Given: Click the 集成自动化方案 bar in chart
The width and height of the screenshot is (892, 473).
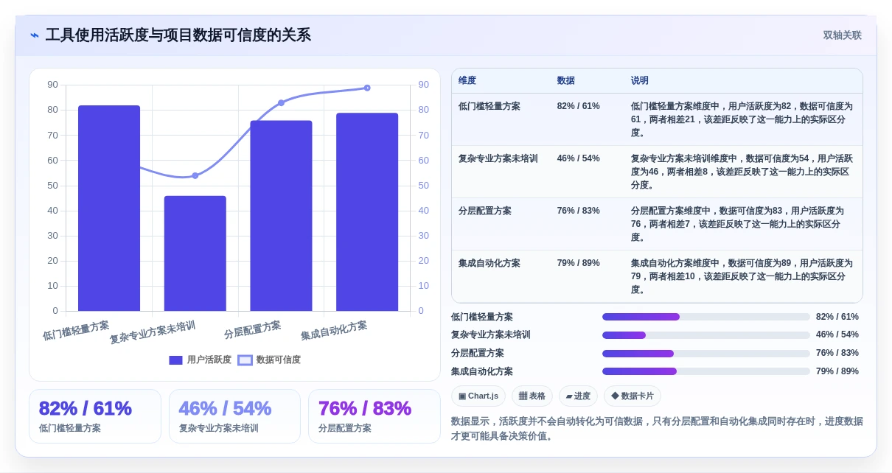Looking at the screenshot, I should (x=367, y=212).
